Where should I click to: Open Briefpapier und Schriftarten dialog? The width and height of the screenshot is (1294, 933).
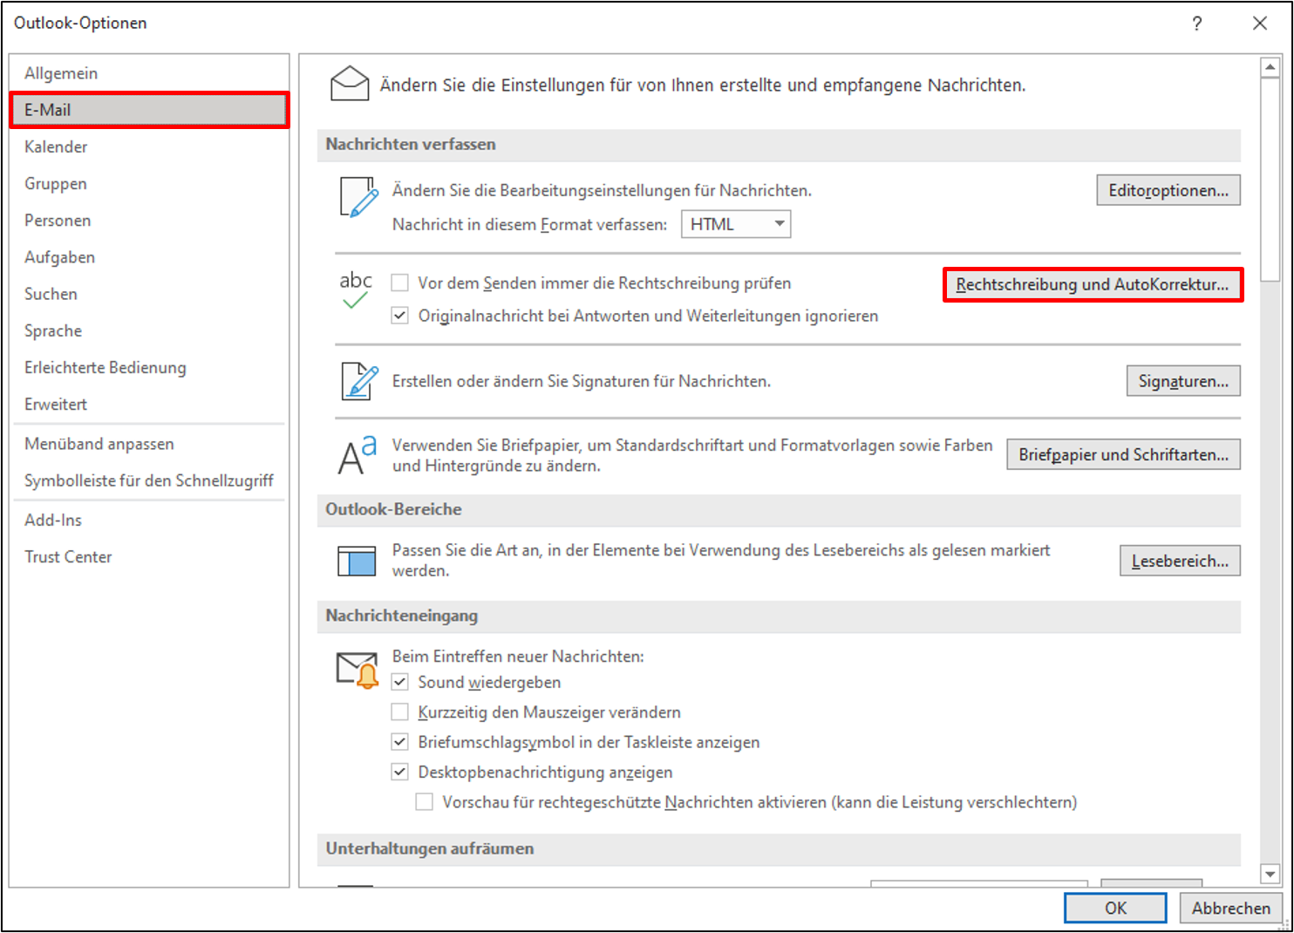[x=1123, y=454]
